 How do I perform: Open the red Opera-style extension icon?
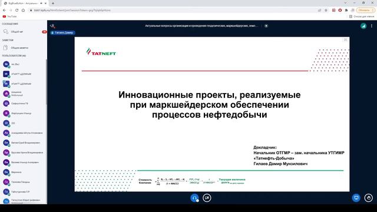pos(340,11)
